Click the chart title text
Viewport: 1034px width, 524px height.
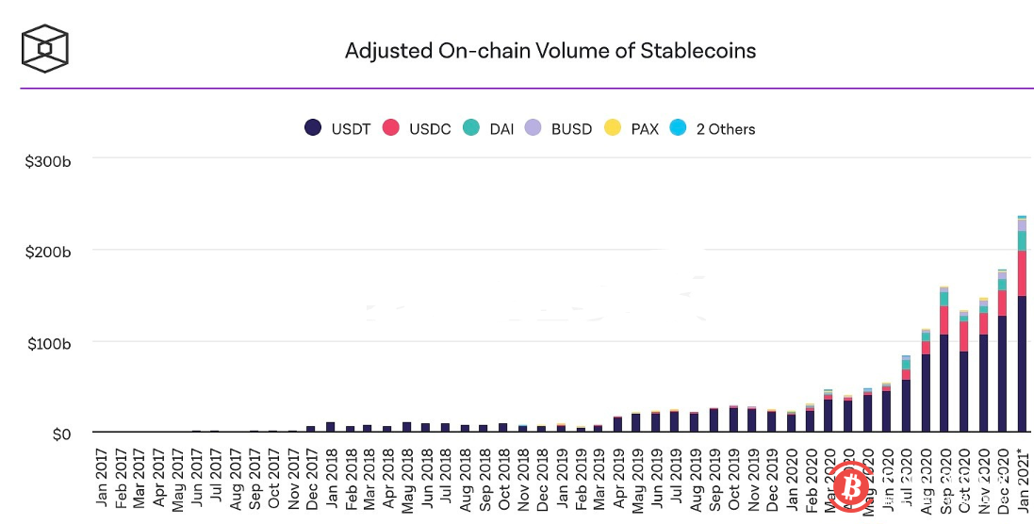click(550, 50)
